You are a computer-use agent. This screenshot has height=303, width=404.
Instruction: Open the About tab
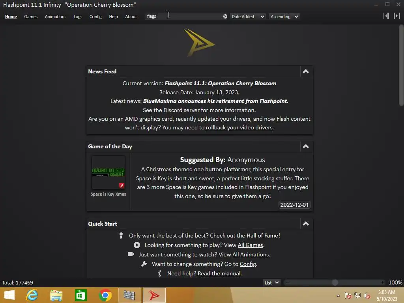[131, 17]
